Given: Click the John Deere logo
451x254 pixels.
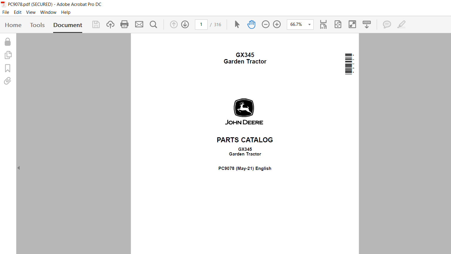Looking at the screenshot, I should [x=244, y=112].
